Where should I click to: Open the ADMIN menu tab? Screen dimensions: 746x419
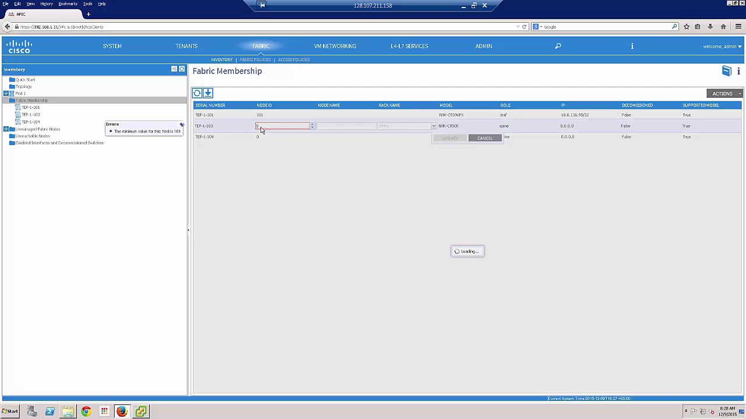click(484, 46)
